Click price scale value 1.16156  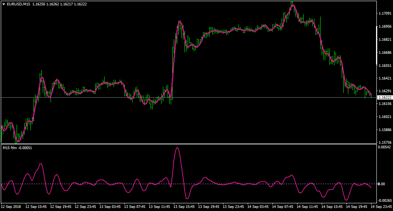(385, 103)
